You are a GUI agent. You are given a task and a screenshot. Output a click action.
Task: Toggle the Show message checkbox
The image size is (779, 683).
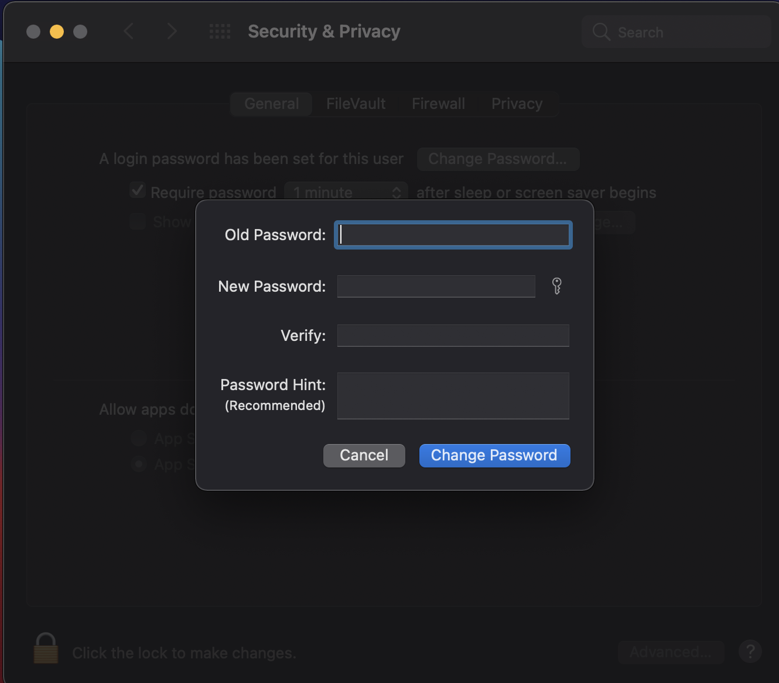[x=138, y=221]
